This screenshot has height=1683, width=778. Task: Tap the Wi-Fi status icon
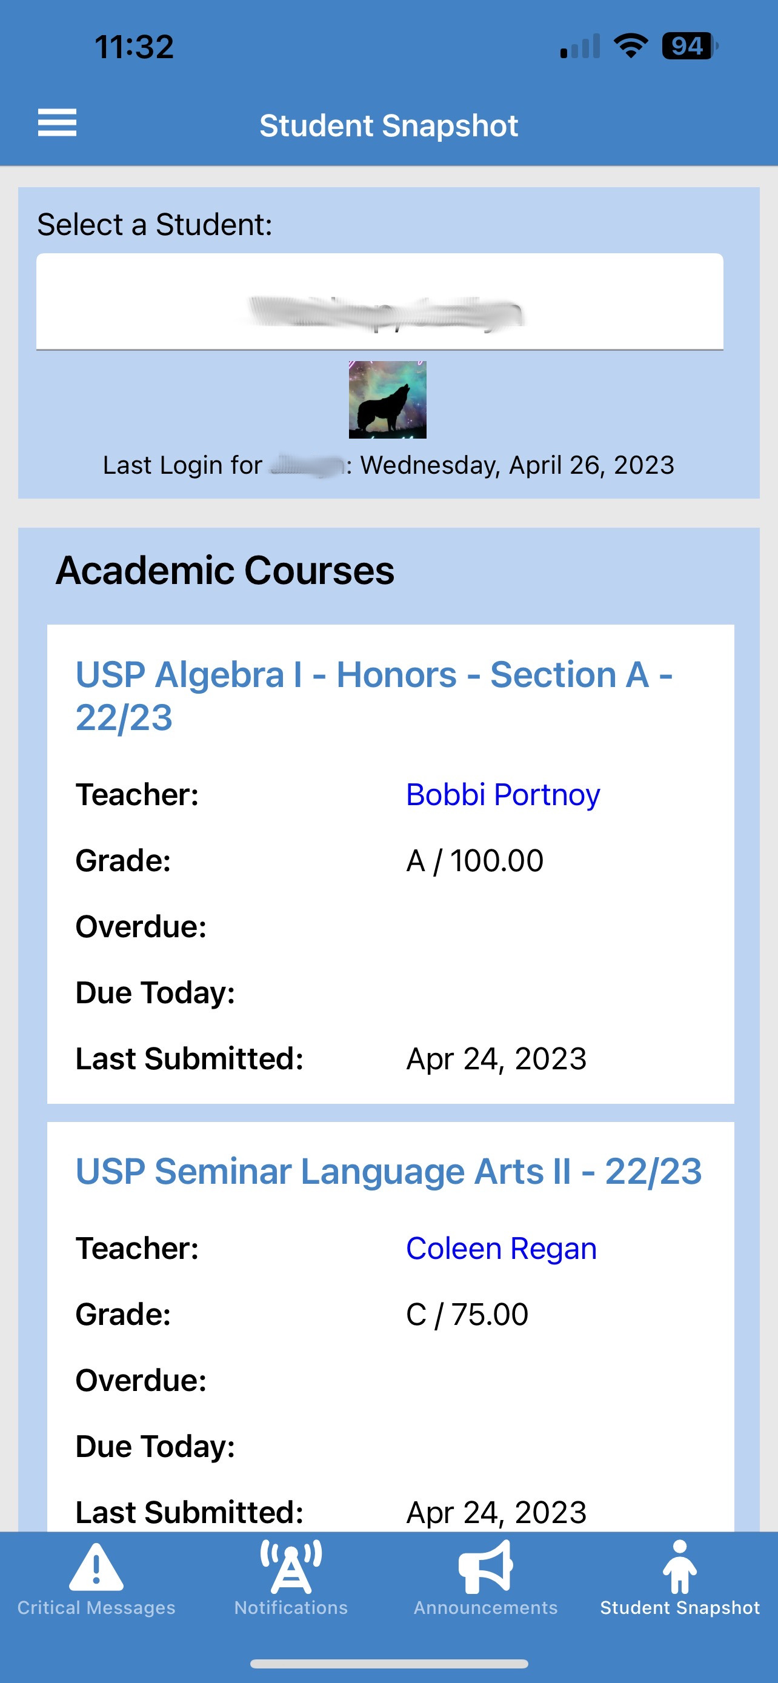(630, 47)
